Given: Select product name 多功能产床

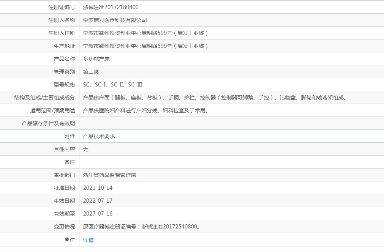Looking at the screenshot, I should [x=96, y=59].
